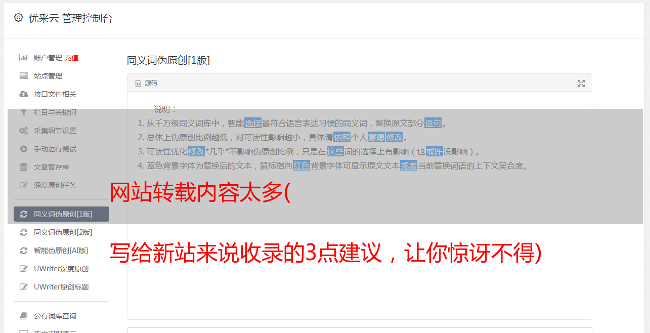Screen dimensions: 650x333
Task: Click highlighted replaced word 选择
Action: 253,123
